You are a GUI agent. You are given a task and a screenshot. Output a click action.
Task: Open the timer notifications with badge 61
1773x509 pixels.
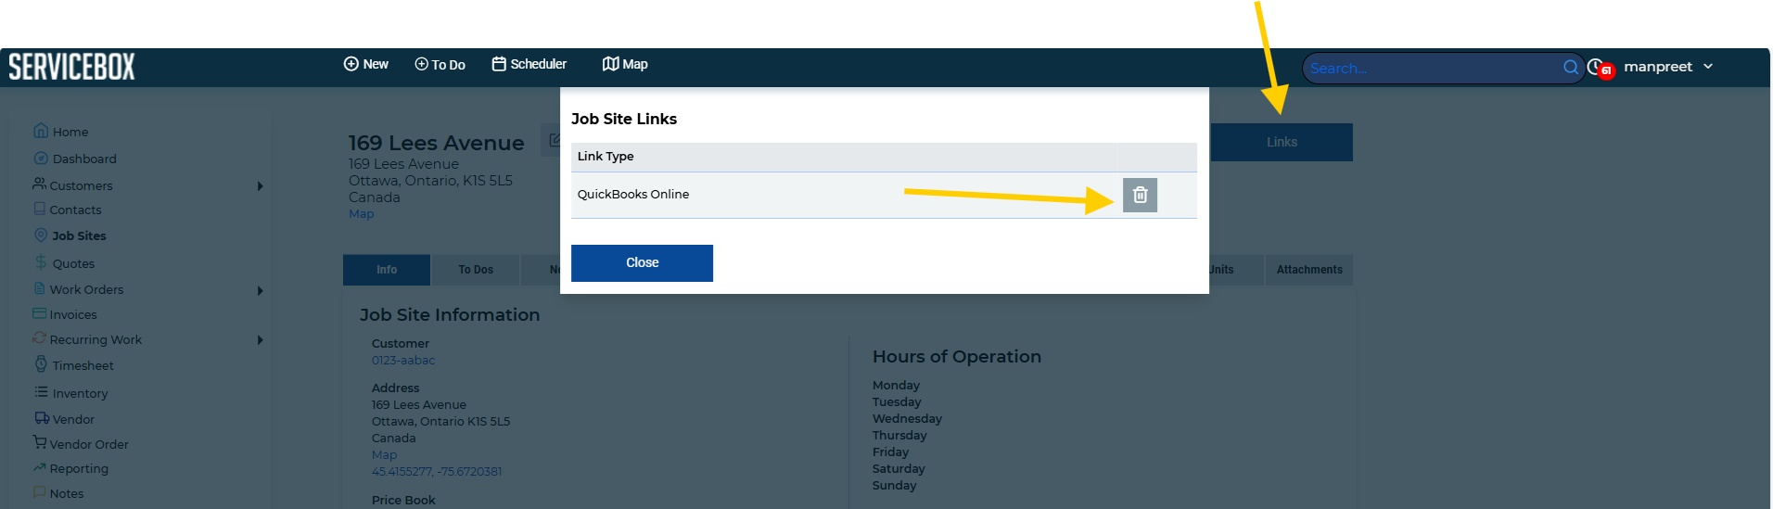1601,68
